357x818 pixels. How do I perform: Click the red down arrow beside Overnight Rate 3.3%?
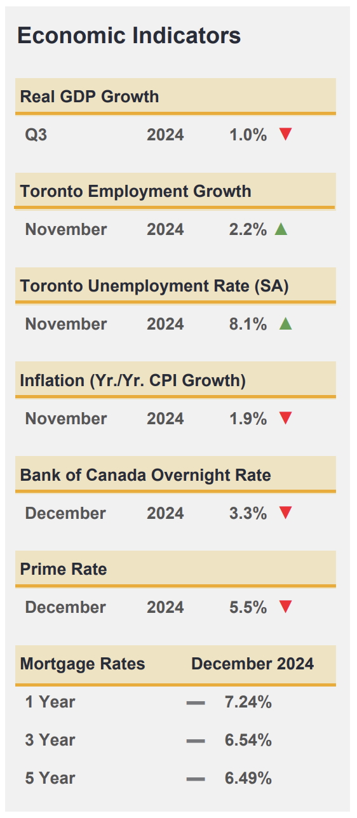[x=285, y=513]
